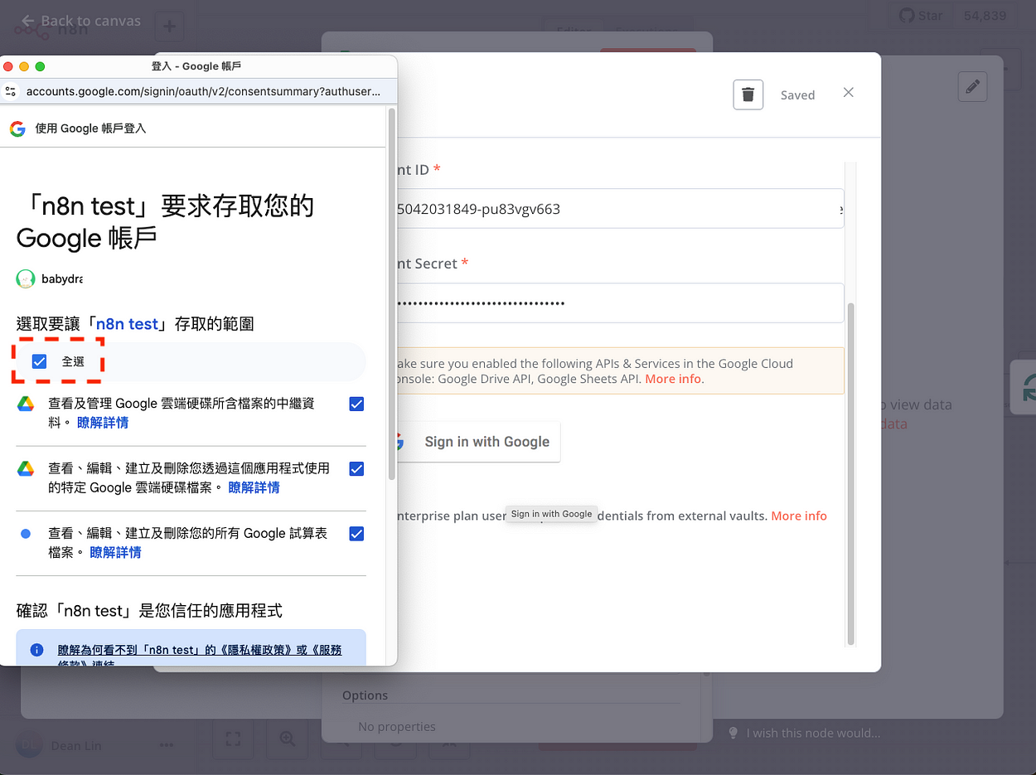The width and height of the screenshot is (1036, 775).
Task: Click the plus add button in the n8n header
Action: click(169, 27)
